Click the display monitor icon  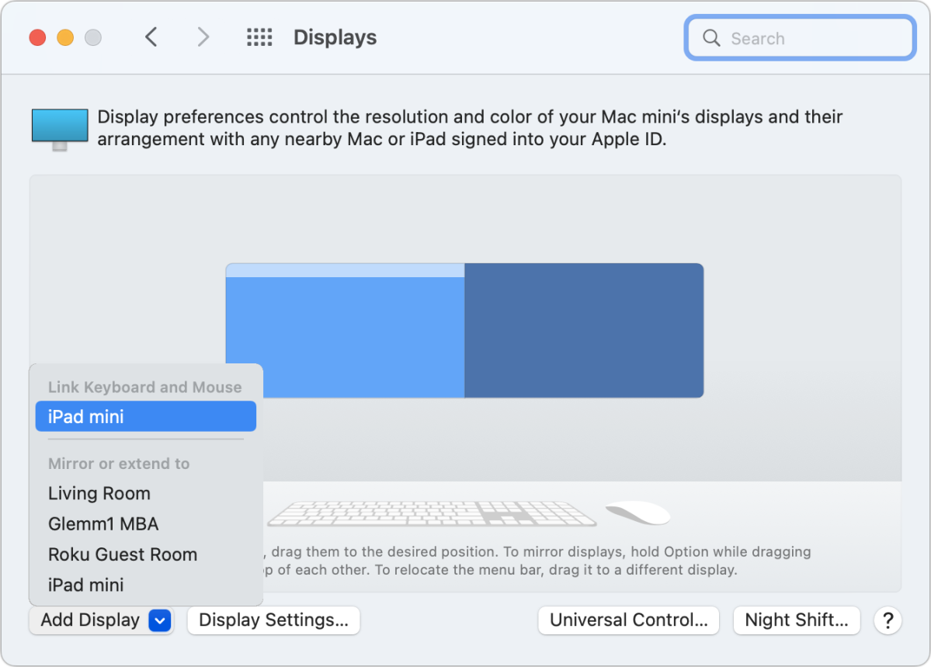coord(60,128)
